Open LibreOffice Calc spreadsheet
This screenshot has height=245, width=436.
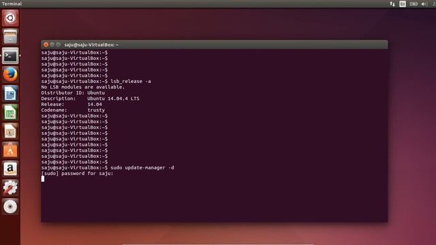[10, 112]
